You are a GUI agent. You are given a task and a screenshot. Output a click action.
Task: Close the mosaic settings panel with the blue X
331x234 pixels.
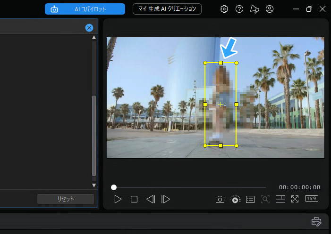click(89, 28)
